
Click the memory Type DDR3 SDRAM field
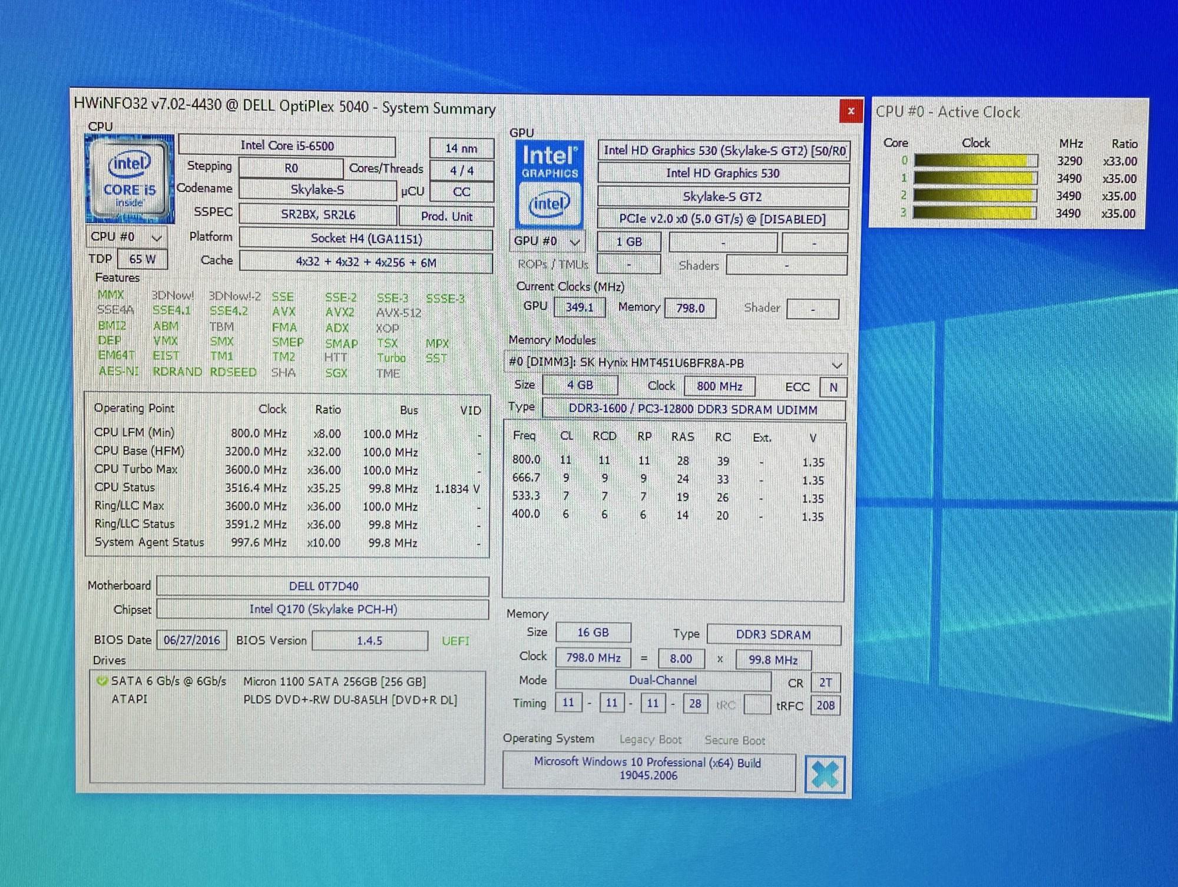pos(774,635)
